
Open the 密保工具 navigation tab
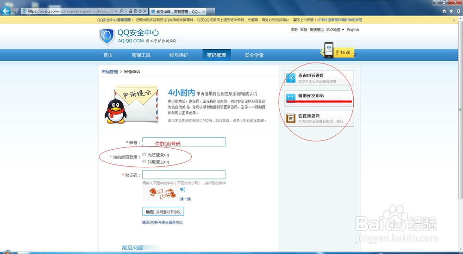click(141, 55)
